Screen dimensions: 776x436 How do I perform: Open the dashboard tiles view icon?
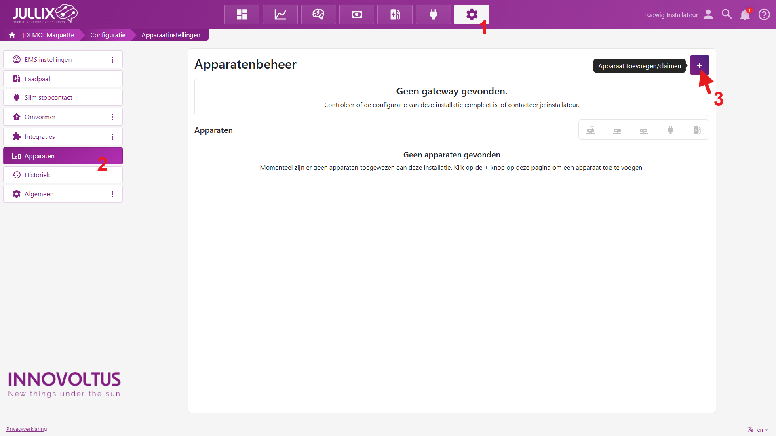pos(242,15)
